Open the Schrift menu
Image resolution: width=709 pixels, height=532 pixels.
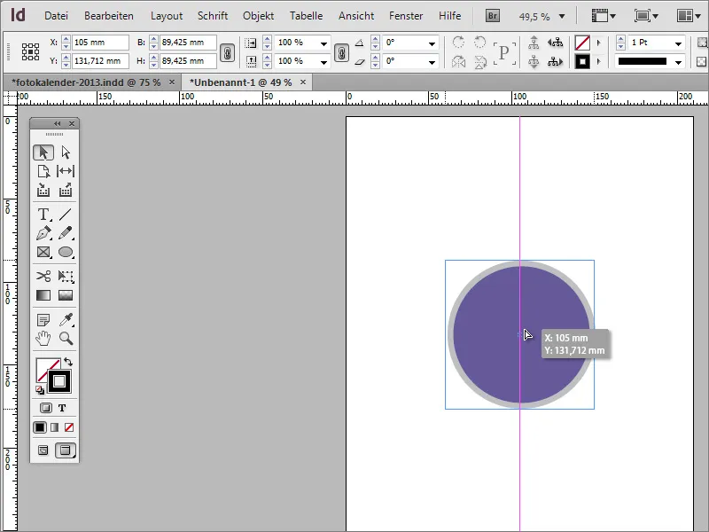(213, 16)
